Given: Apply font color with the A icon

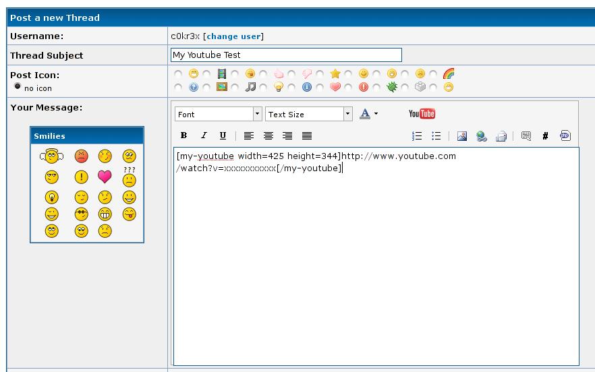Looking at the screenshot, I should 365,113.
